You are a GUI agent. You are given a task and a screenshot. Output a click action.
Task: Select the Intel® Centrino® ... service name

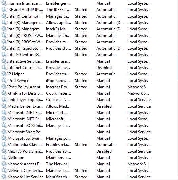25,55
